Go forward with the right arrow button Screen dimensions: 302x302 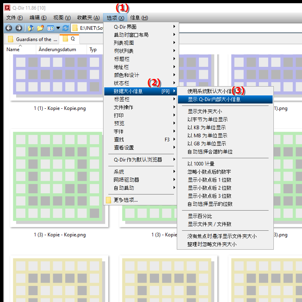(19, 28)
